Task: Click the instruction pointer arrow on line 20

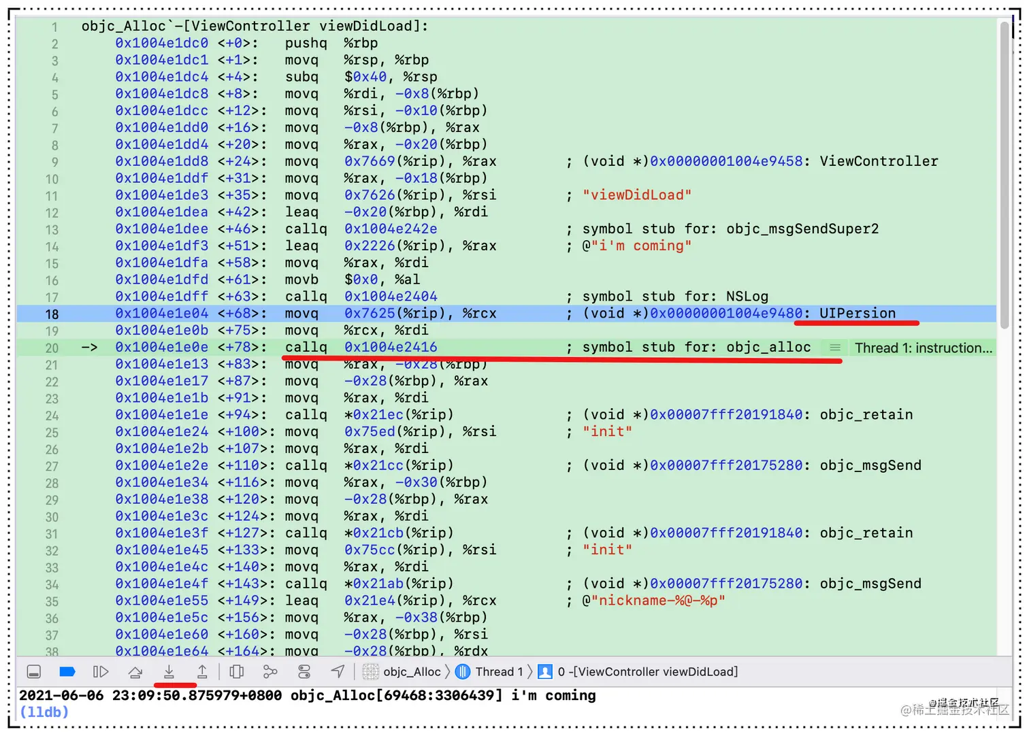Action: [90, 348]
